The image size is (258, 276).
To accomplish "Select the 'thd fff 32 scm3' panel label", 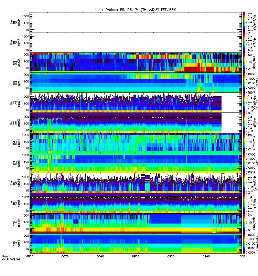I will pyautogui.click(x=15, y=123).
